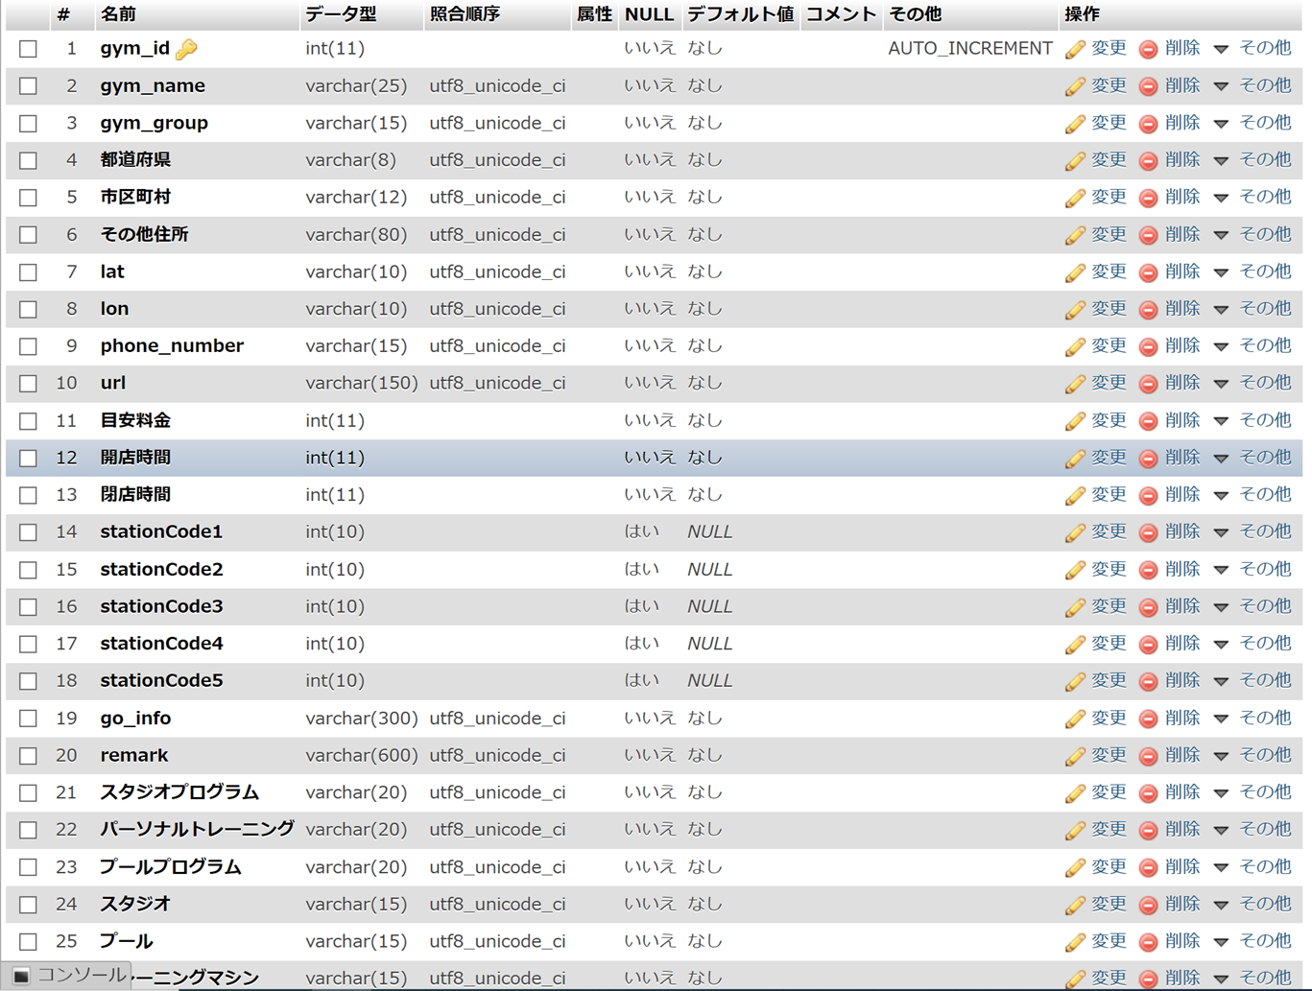
Task: Click the red delete icon for stationCode5
Action: coord(1148,681)
